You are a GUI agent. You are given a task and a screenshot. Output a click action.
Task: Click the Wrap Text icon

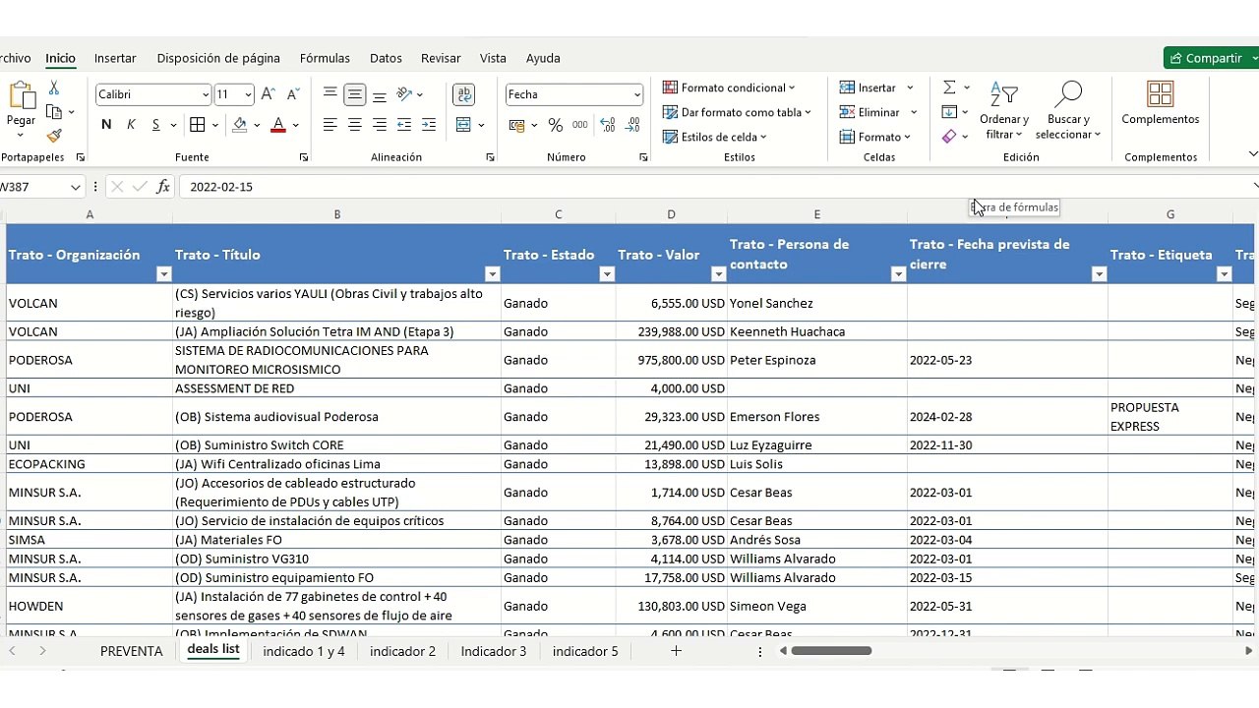463,94
